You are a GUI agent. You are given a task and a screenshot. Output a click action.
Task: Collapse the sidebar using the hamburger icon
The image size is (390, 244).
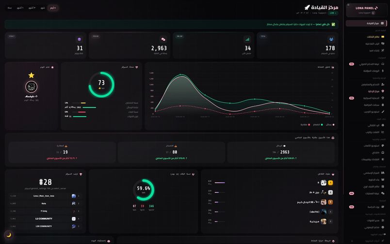tap(348, 5)
